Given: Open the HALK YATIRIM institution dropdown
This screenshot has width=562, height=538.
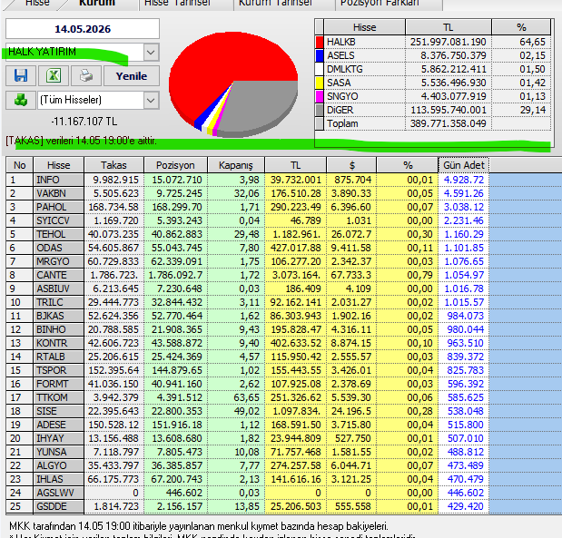Looking at the screenshot, I should (x=151, y=53).
